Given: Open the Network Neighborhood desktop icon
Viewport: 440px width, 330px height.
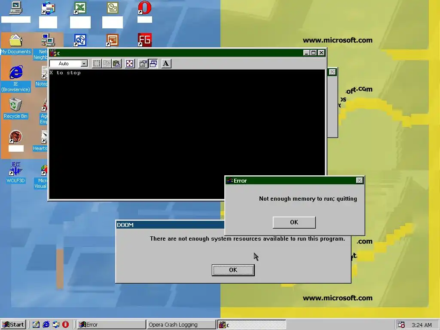Looking at the screenshot, I should point(48,40).
